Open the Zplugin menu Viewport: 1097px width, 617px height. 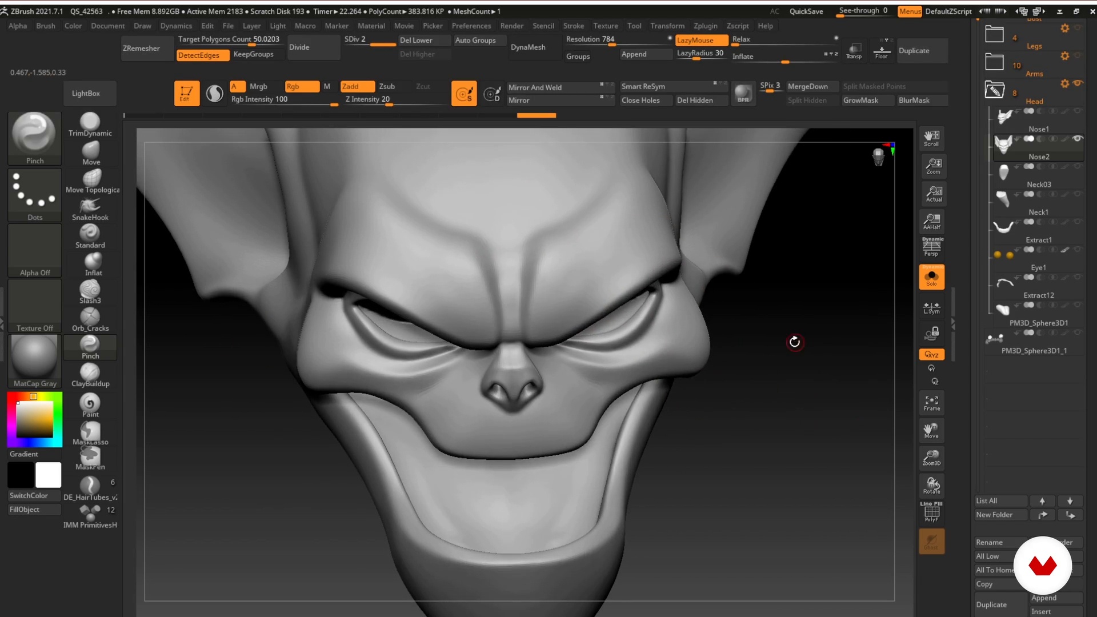tap(706, 26)
